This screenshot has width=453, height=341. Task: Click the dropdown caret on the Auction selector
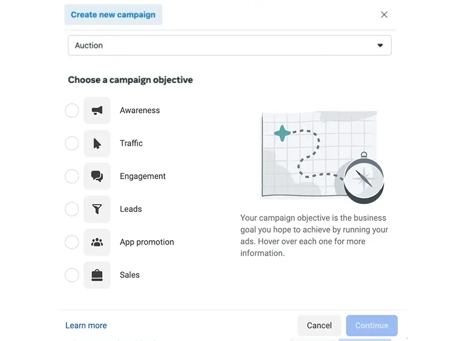tap(380, 45)
